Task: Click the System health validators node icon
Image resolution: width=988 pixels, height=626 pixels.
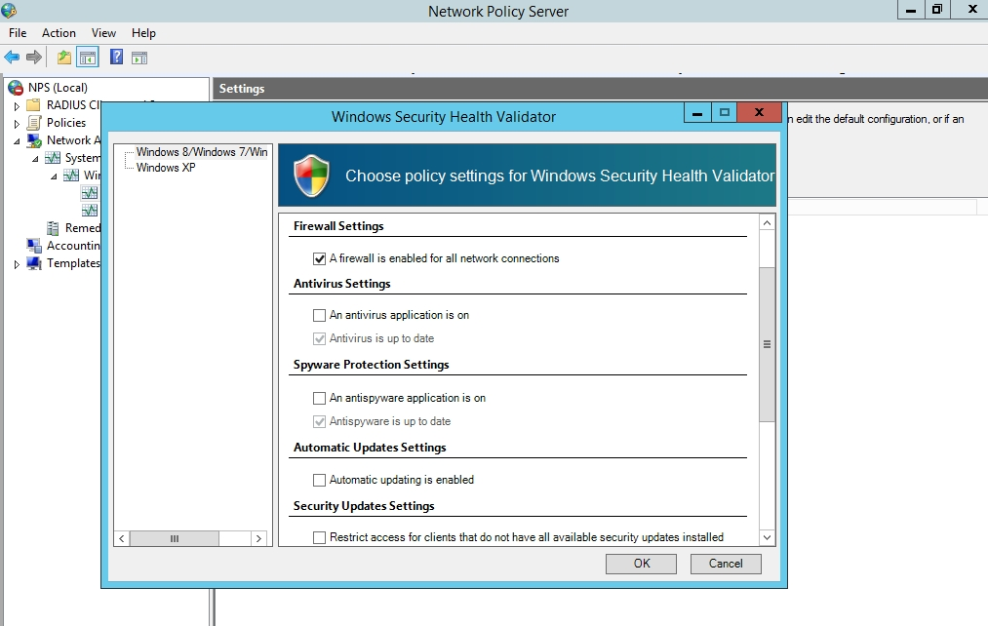Action: 53,157
